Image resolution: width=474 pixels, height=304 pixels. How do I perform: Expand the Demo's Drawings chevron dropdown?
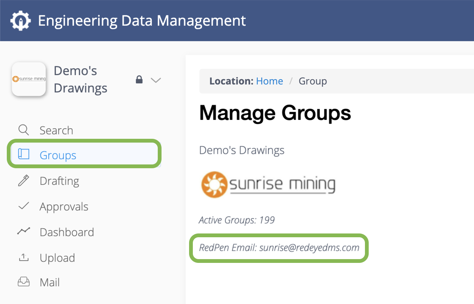[x=156, y=80]
